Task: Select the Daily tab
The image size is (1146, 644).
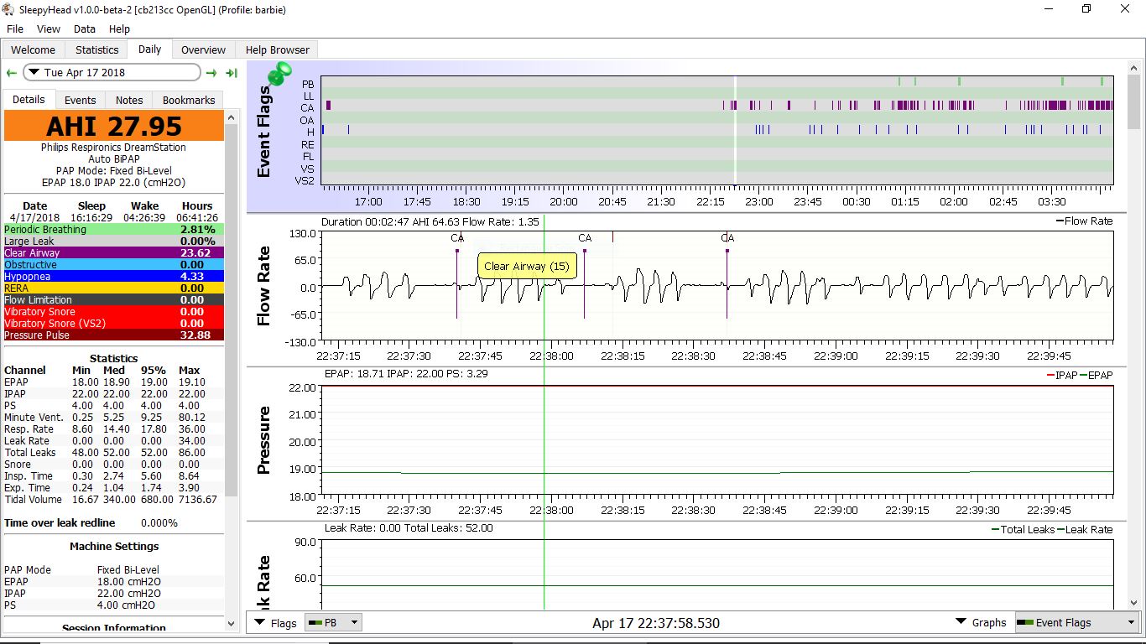Action: pyautogui.click(x=149, y=49)
